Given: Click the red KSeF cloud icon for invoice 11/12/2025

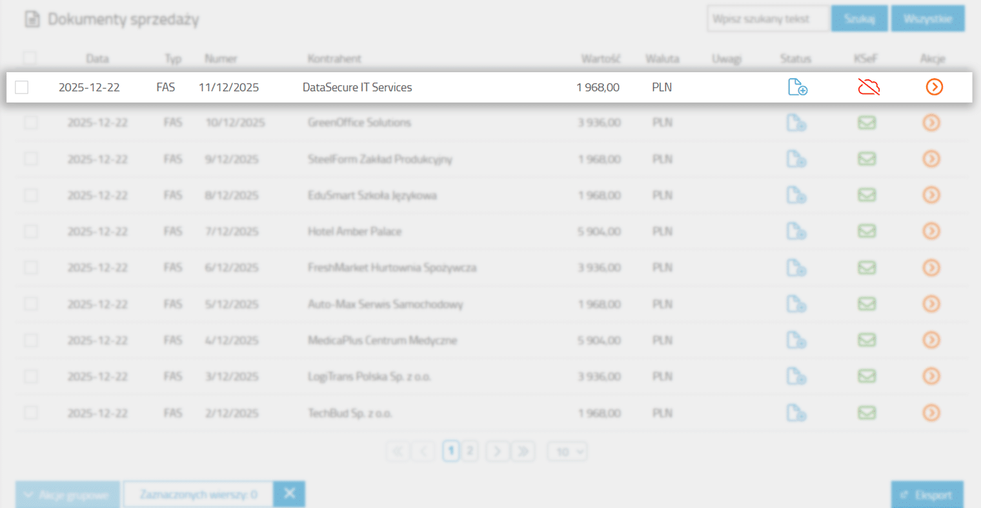Looking at the screenshot, I should [x=869, y=87].
